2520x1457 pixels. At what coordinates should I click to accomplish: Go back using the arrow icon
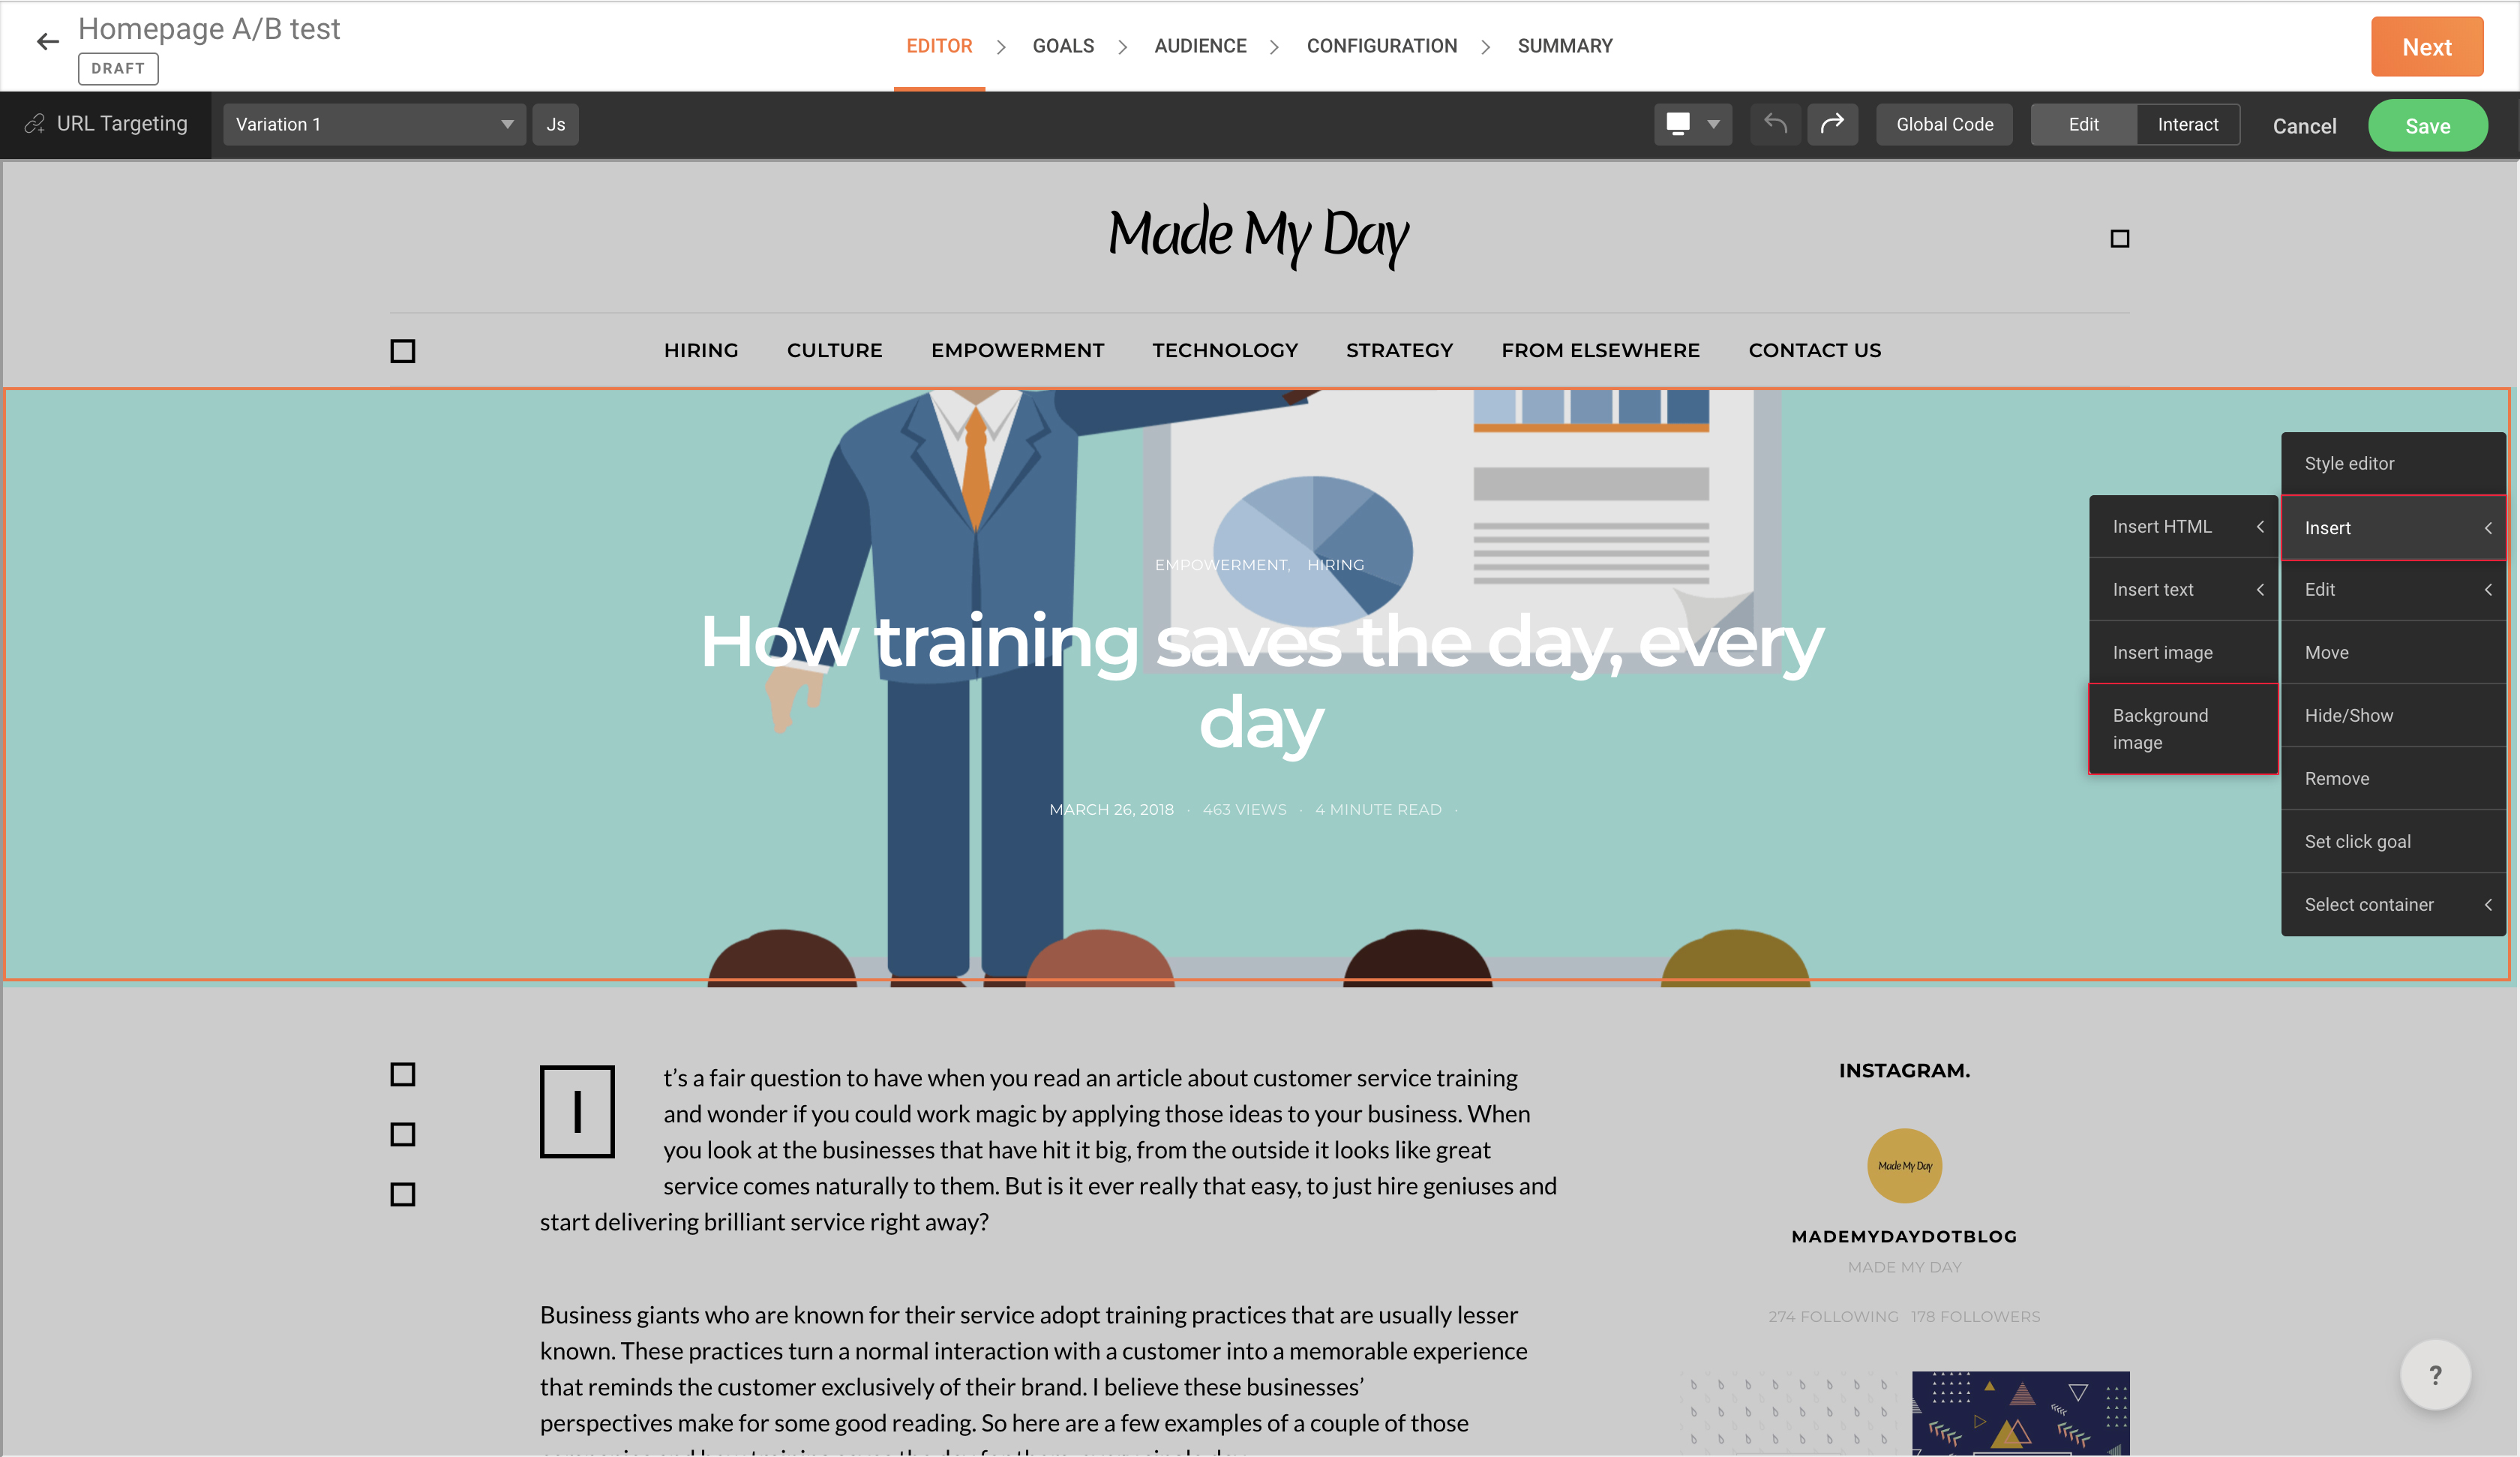coord(47,42)
